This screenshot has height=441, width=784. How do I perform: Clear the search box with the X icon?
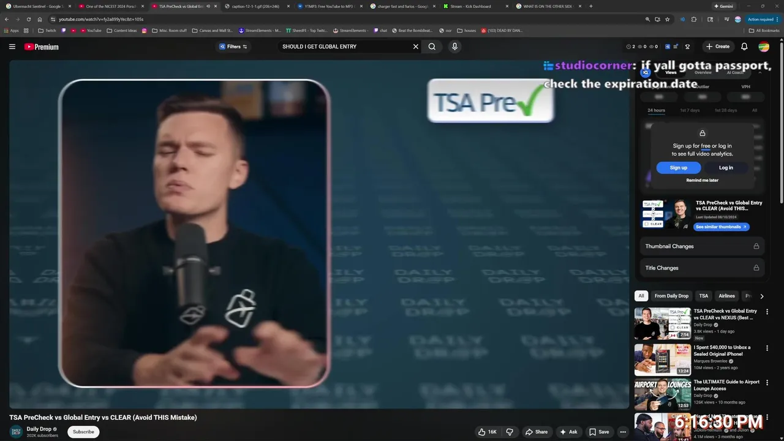click(415, 47)
